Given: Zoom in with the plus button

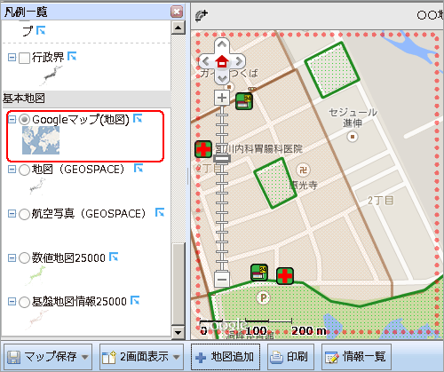Looking at the screenshot, I should (x=222, y=98).
